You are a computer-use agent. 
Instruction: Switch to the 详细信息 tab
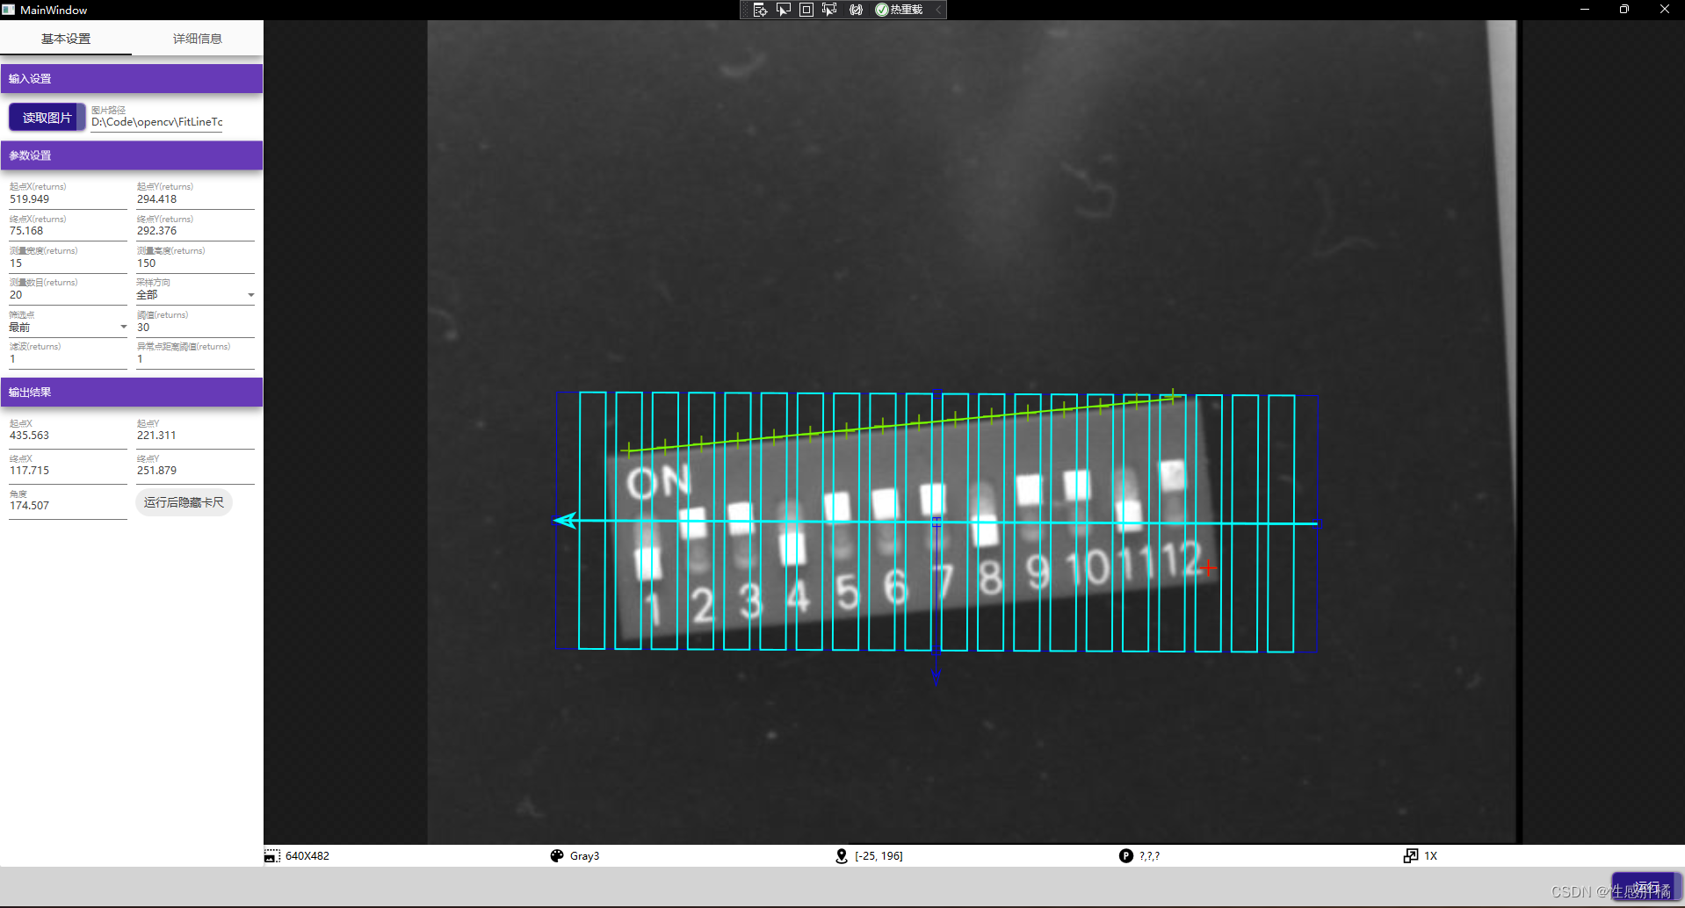click(198, 39)
